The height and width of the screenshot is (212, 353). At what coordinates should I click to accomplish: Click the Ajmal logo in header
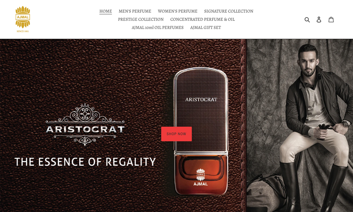(x=23, y=17)
